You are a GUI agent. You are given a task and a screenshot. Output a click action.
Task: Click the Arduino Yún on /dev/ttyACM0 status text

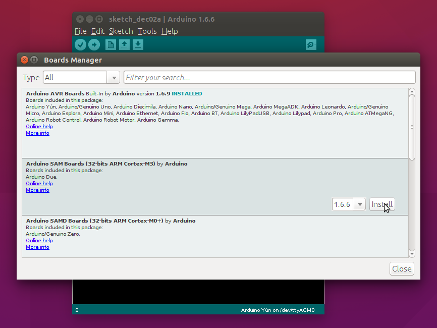pyautogui.click(x=278, y=310)
